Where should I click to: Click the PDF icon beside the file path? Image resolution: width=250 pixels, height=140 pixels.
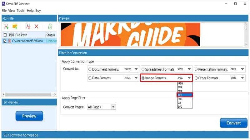[x=10, y=41]
